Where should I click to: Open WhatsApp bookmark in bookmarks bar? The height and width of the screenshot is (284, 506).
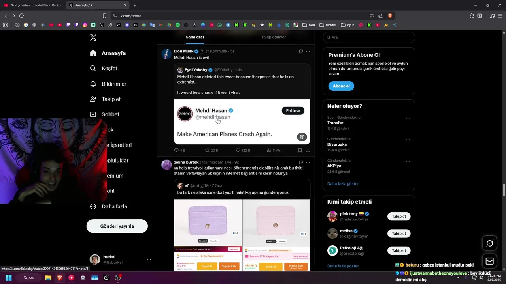(x=220, y=25)
